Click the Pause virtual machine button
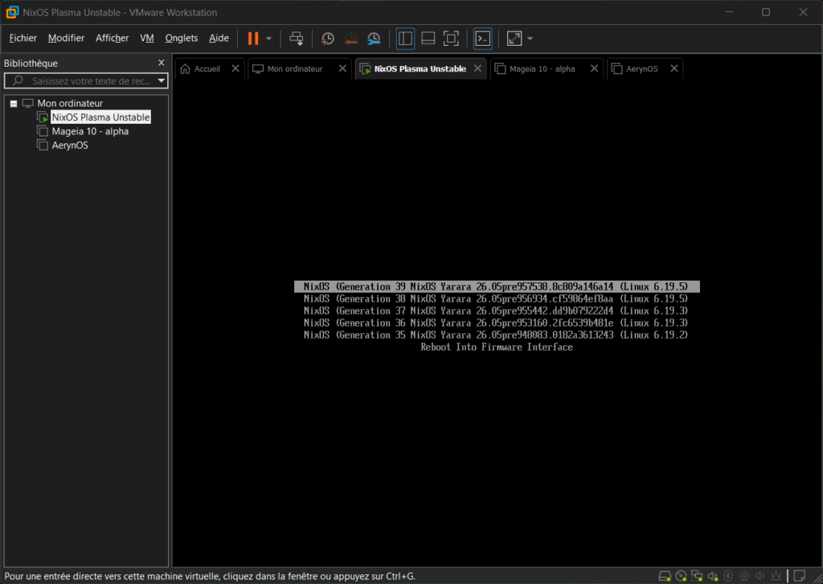The image size is (823, 584). [253, 38]
